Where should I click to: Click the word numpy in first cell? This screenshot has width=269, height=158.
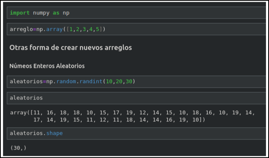click(41, 13)
